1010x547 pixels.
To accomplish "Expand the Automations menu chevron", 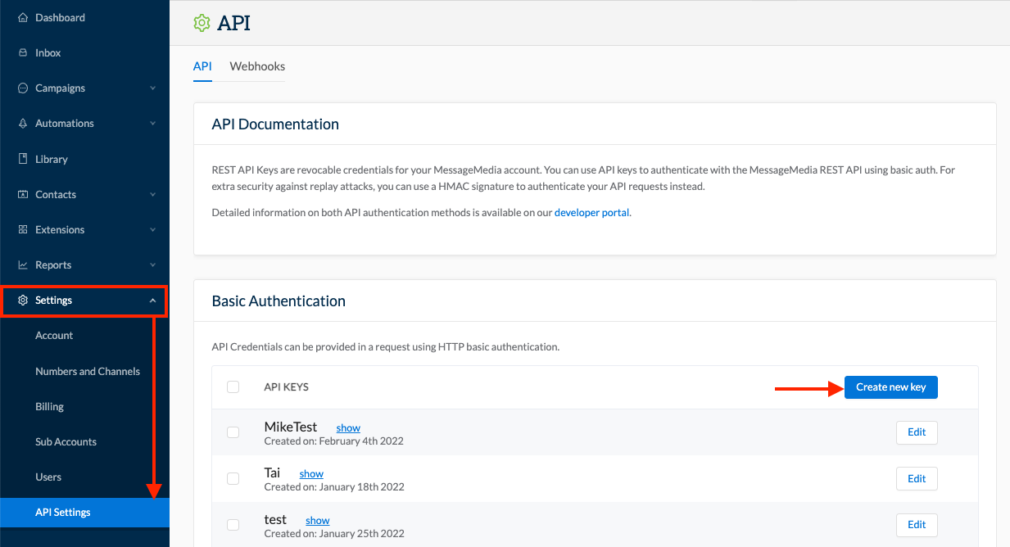I will [152, 124].
